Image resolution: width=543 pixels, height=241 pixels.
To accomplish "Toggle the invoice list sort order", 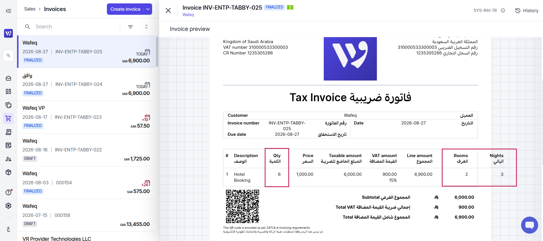I will (x=146, y=27).
